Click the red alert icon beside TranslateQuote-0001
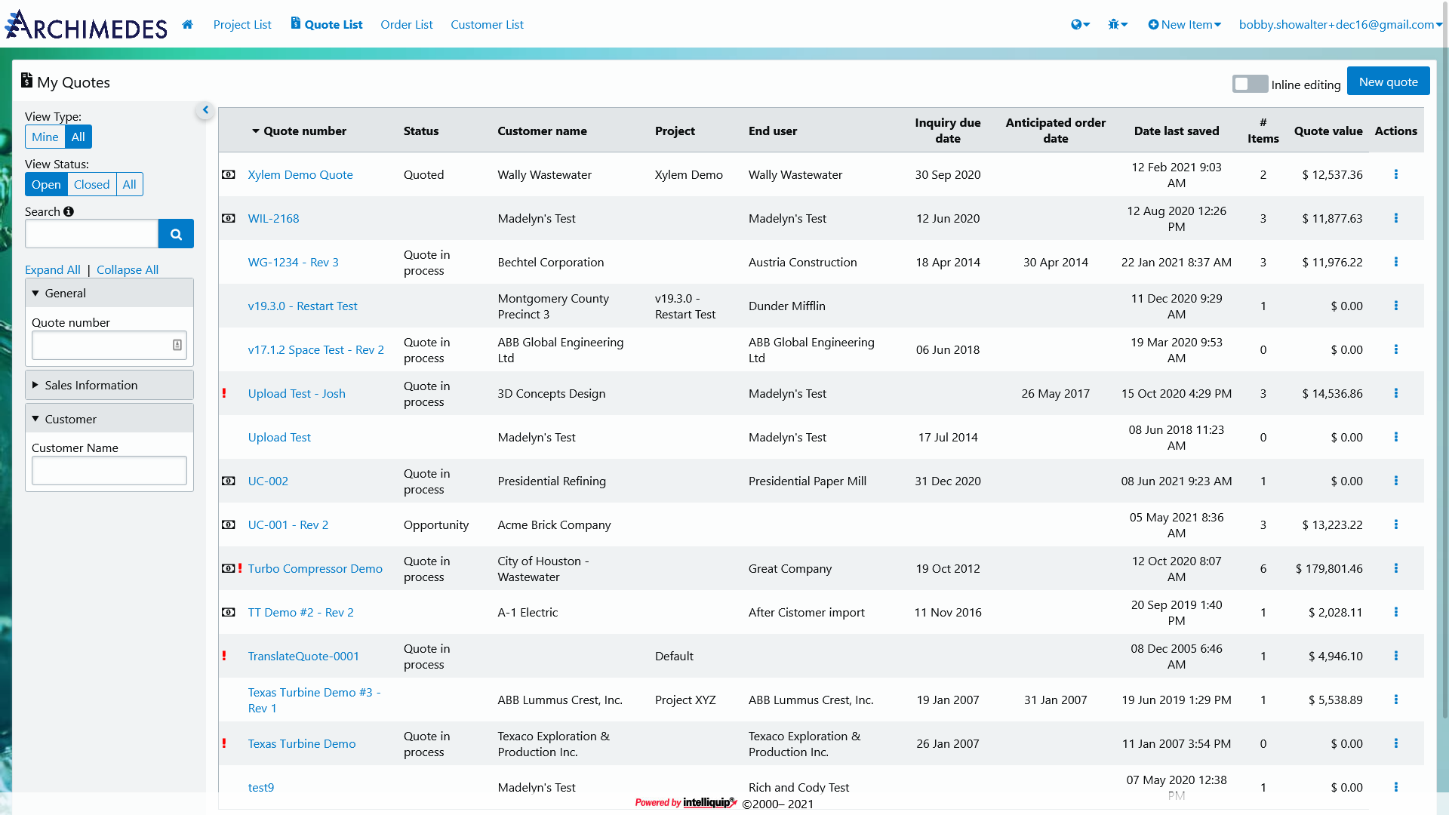 coord(224,656)
